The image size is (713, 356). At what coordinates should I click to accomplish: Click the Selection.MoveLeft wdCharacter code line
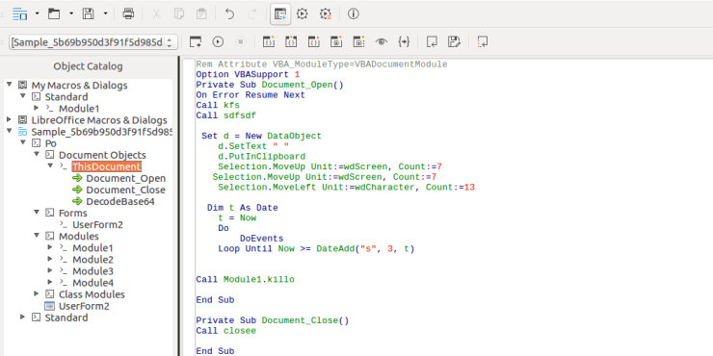pyautogui.click(x=347, y=188)
